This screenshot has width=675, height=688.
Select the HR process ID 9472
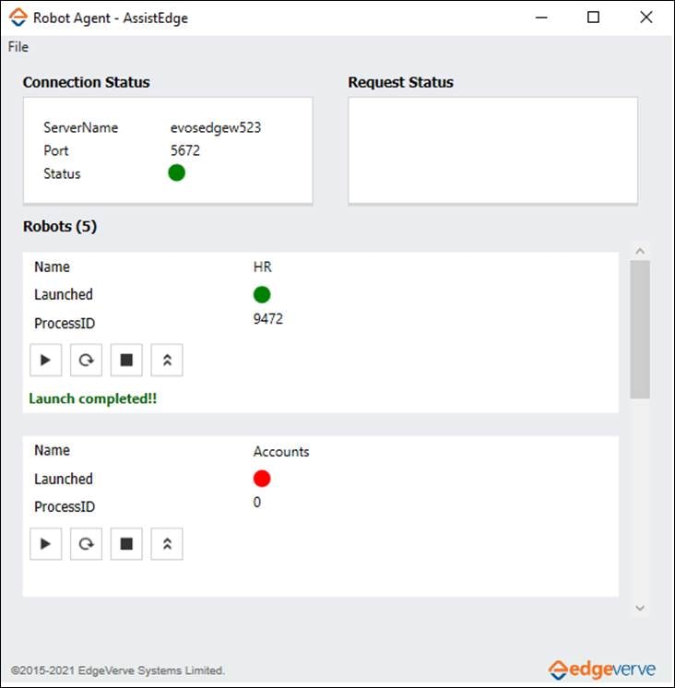click(x=268, y=319)
